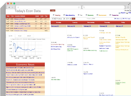Viewport: 131px width, 96px height.
Task: Click the Export icon
Action: click(120, 13)
